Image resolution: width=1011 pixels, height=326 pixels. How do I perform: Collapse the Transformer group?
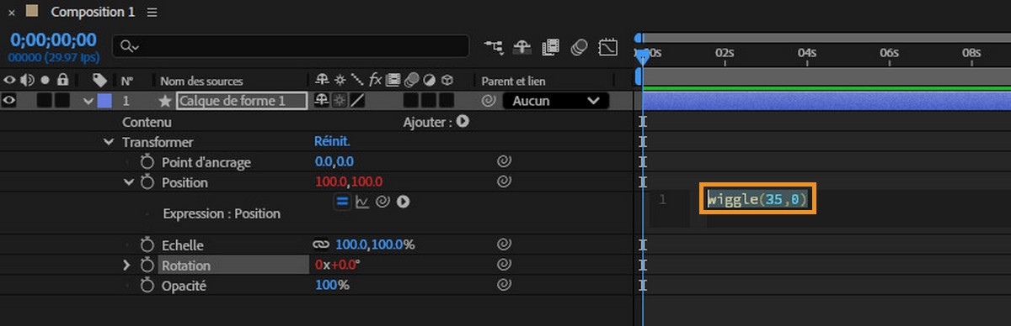coord(109,142)
